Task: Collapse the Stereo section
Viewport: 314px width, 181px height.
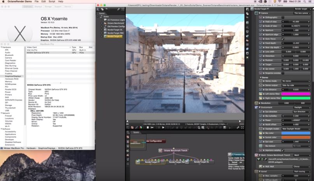Action: (261, 77)
